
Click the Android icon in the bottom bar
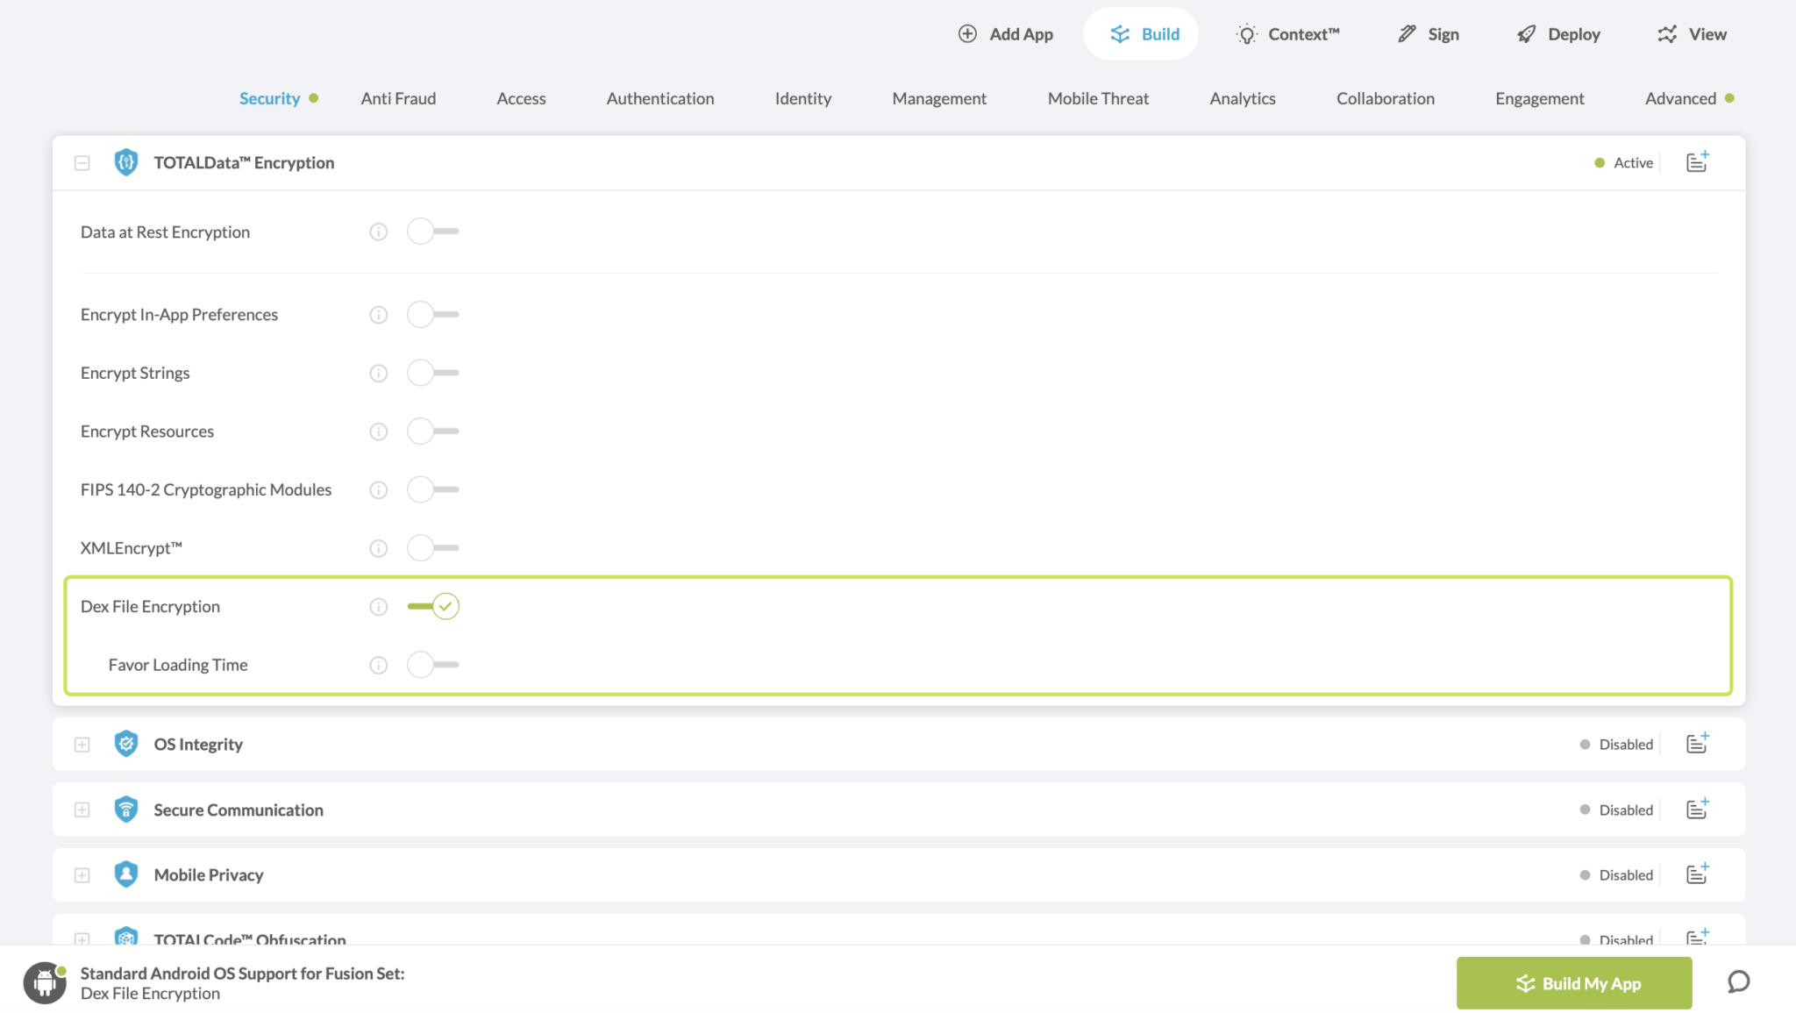coord(45,982)
